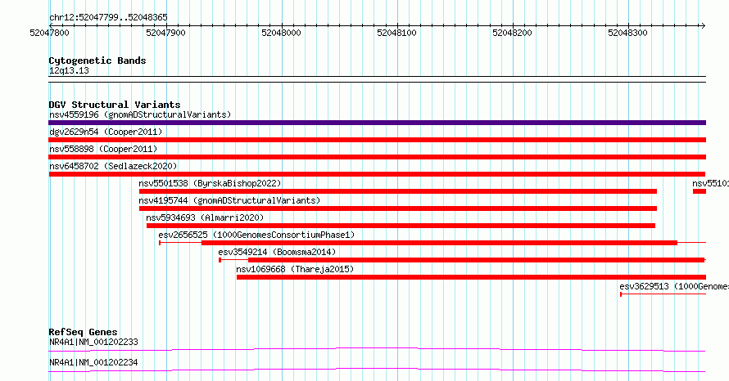
Task: Select the red bar under nsv6458702
Action: (377, 174)
